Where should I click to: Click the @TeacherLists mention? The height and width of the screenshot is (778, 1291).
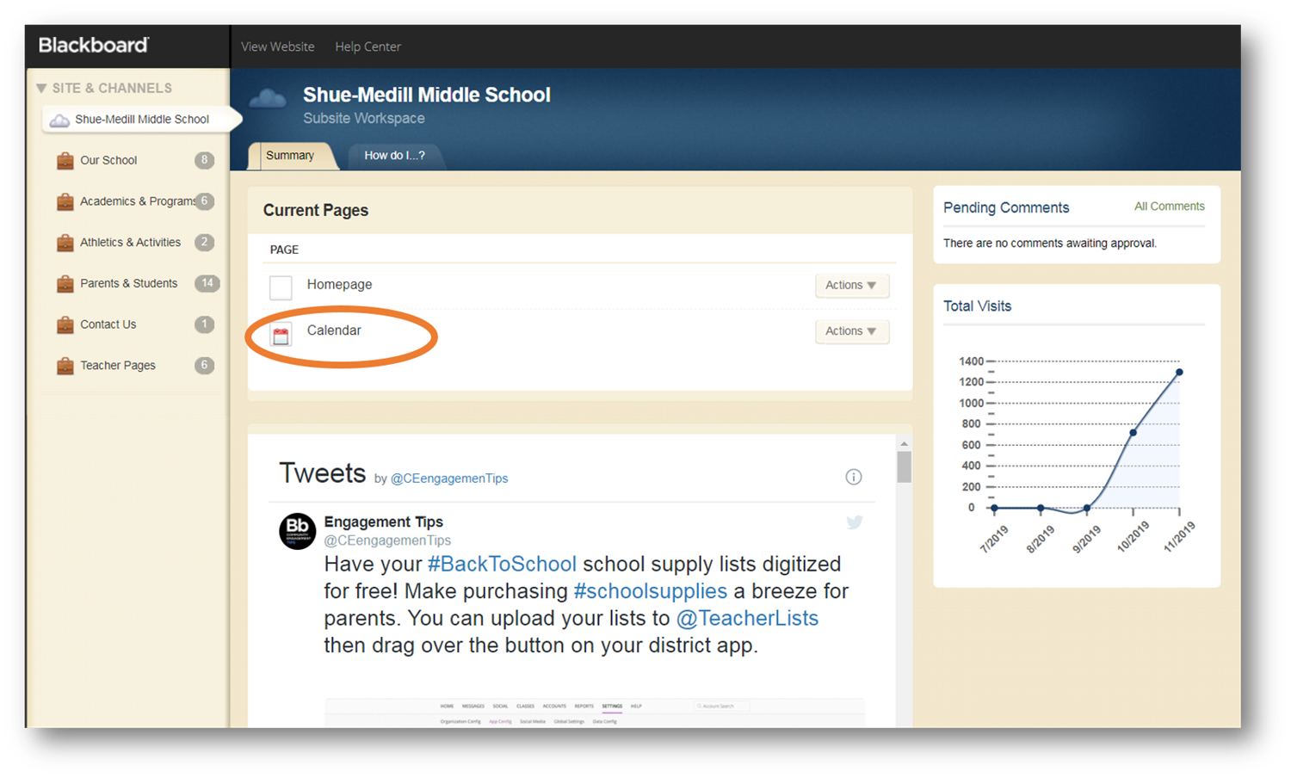(747, 618)
